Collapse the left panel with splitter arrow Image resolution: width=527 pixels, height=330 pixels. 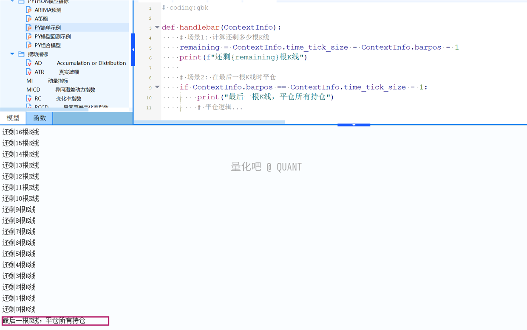tap(133, 50)
